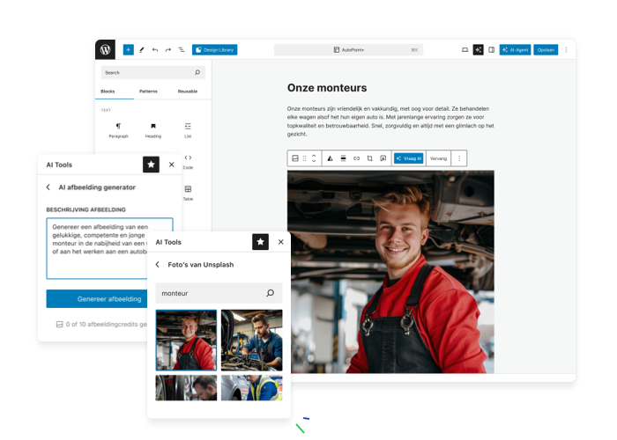The width and height of the screenshot is (617, 440).
Task: Click the insert link icon in block toolbar
Action: tap(356, 158)
